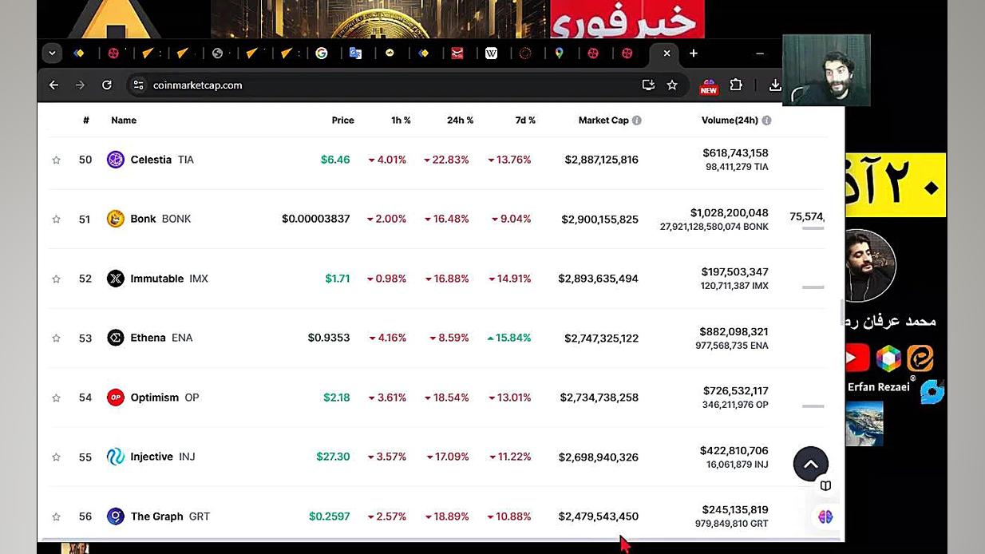Sort by the Market Cap header
This screenshot has height=554, width=985.
(x=603, y=121)
